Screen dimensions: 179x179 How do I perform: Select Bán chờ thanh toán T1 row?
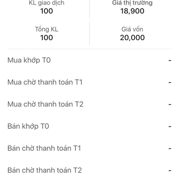pos(44,148)
